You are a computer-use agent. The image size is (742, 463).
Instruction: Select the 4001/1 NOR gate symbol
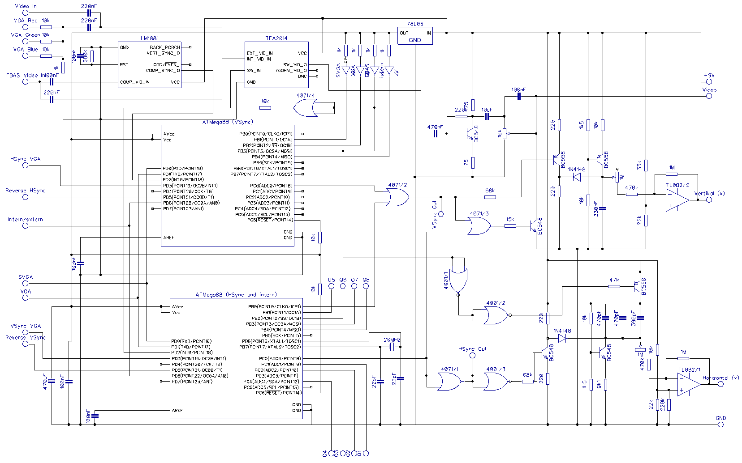(458, 280)
